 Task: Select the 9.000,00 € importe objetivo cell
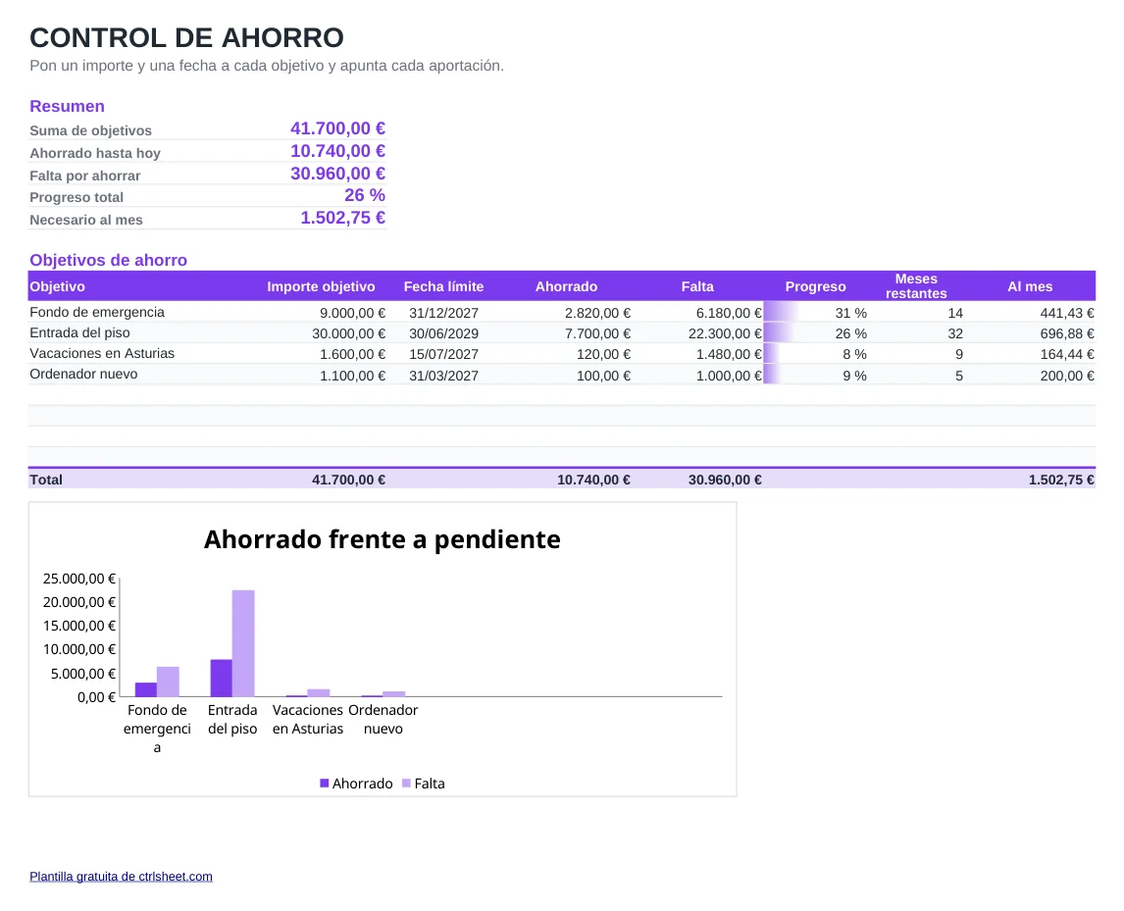(x=352, y=313)
